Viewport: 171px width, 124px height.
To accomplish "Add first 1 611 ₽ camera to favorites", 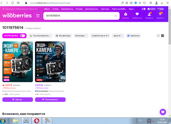I will 30,44.
